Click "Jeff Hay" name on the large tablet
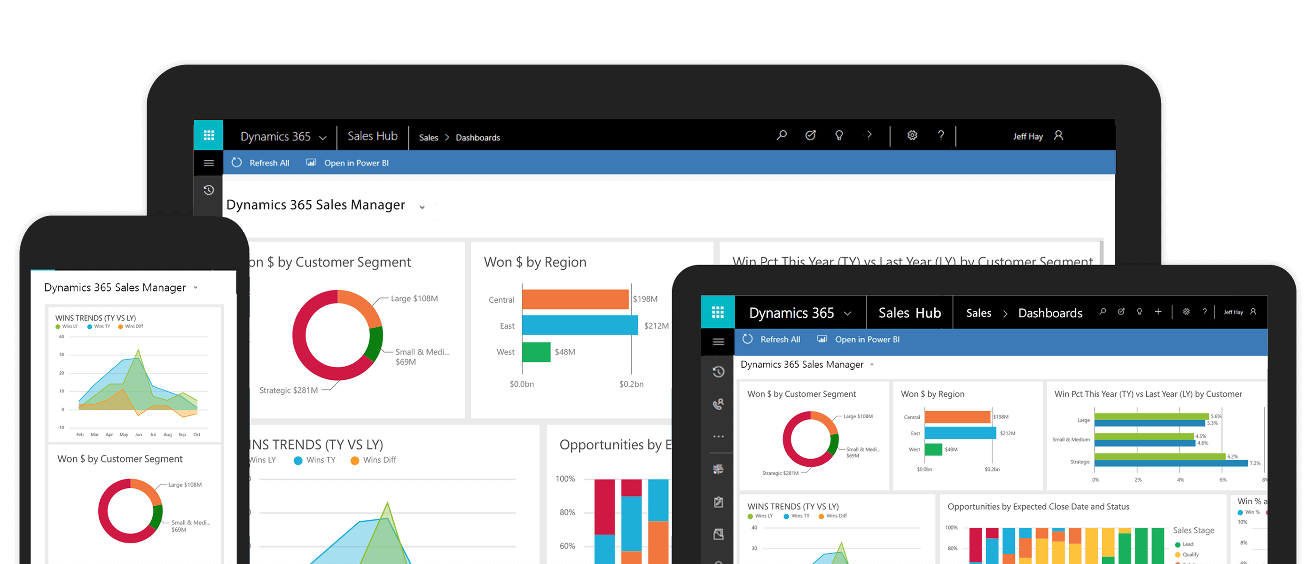Screen dimensions: 1315x564 (1027, 136)
